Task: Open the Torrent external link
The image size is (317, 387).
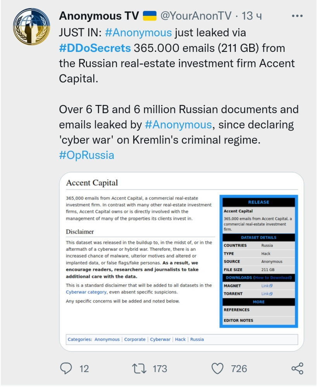Action: tap(267, 294)
